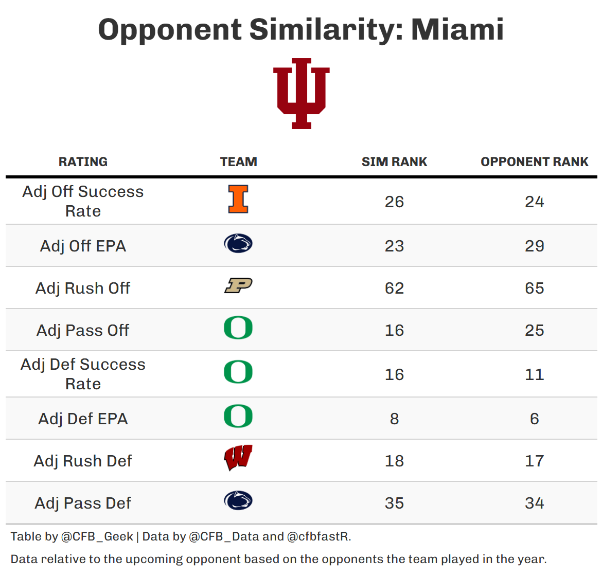Click the Indiana Hoosiers trident logo
The height and width of the screenshot is (577, 602).
click(x=301, y=93)
